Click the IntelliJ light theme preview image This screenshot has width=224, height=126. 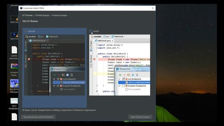[120, 65]
